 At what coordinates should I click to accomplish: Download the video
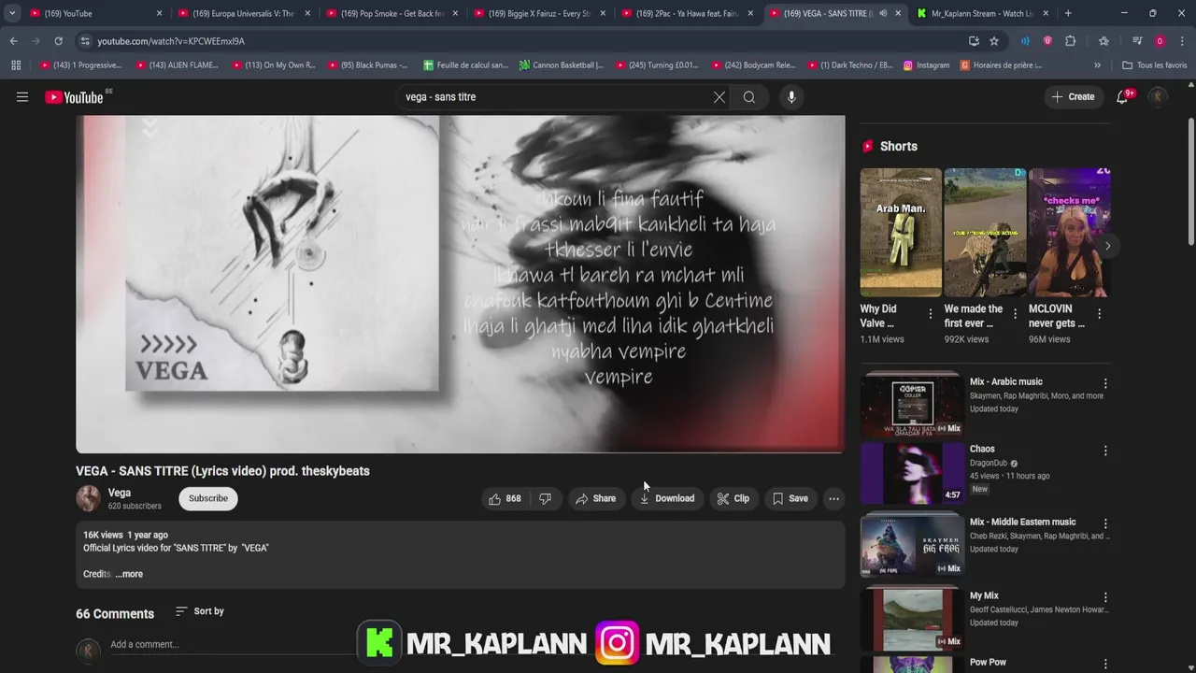coord(667,498)
